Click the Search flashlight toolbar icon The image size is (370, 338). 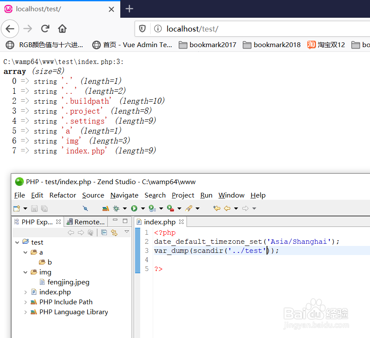[189, 208]
